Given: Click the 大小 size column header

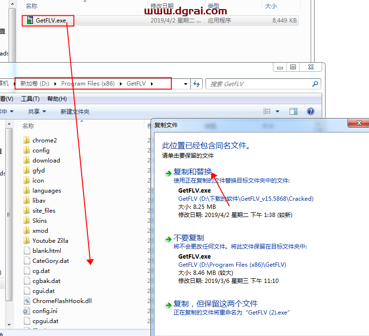Looking at the screenshot, I should (x=271, y=6).
